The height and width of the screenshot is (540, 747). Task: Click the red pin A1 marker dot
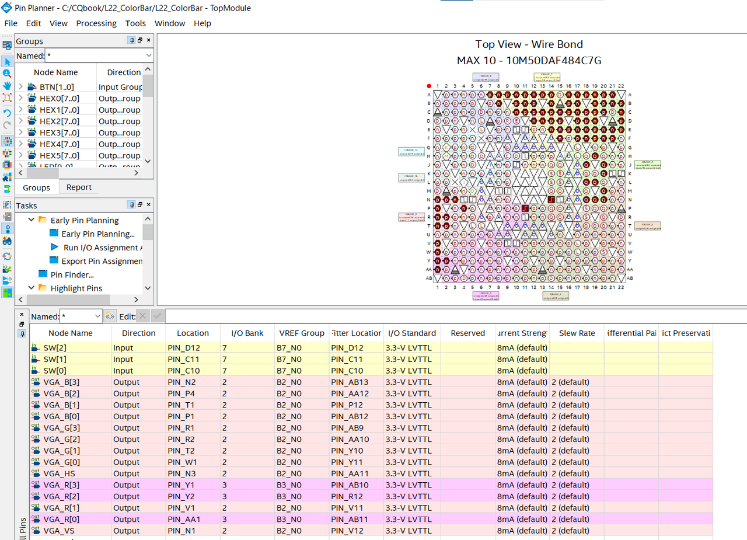[429, 86]
